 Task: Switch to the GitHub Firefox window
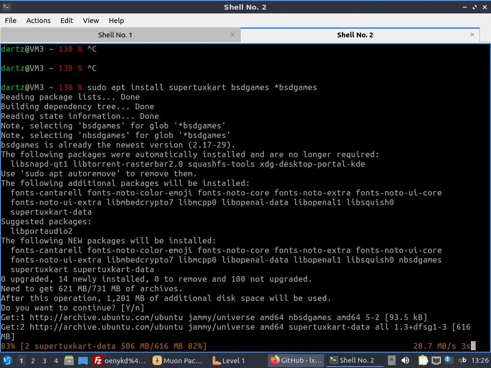tap(295, 360)
